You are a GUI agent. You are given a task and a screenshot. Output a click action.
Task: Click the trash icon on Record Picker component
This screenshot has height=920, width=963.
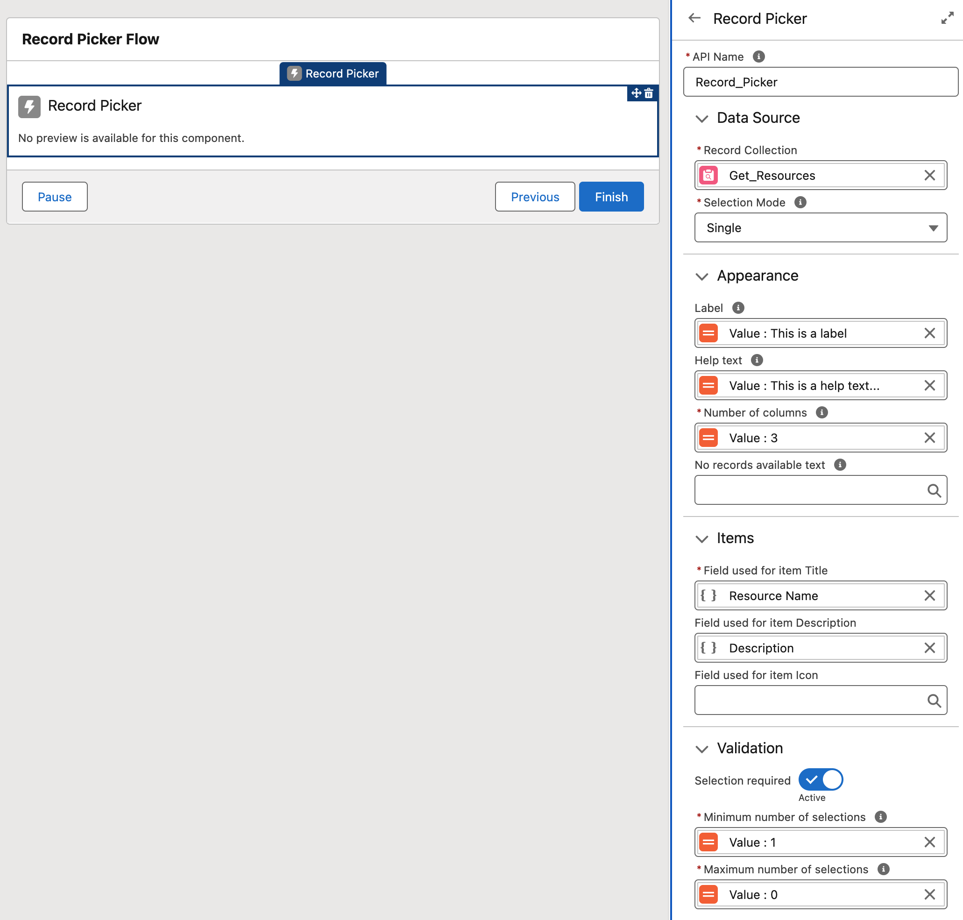(x=649, y=93)
